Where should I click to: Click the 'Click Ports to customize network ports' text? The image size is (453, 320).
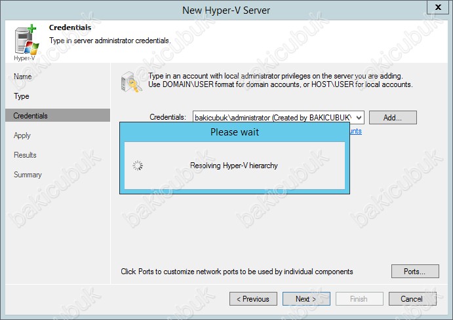237,272
